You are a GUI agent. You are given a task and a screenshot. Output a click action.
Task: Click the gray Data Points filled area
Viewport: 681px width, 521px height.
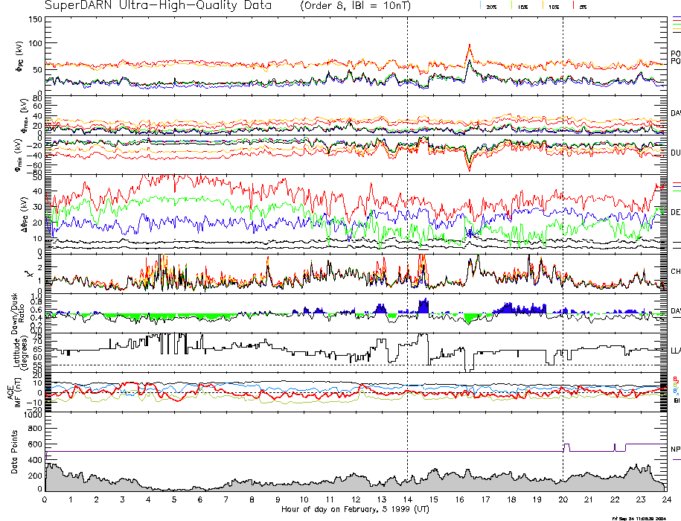coord(223,484)
